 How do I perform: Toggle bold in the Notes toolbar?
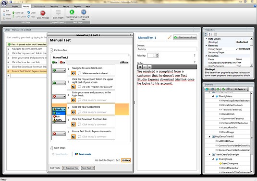coord(140,67)
